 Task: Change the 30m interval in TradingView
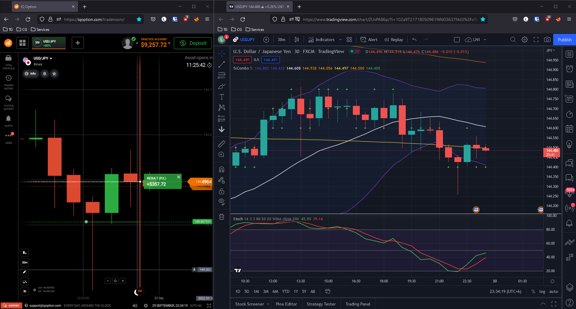[281, 40]
